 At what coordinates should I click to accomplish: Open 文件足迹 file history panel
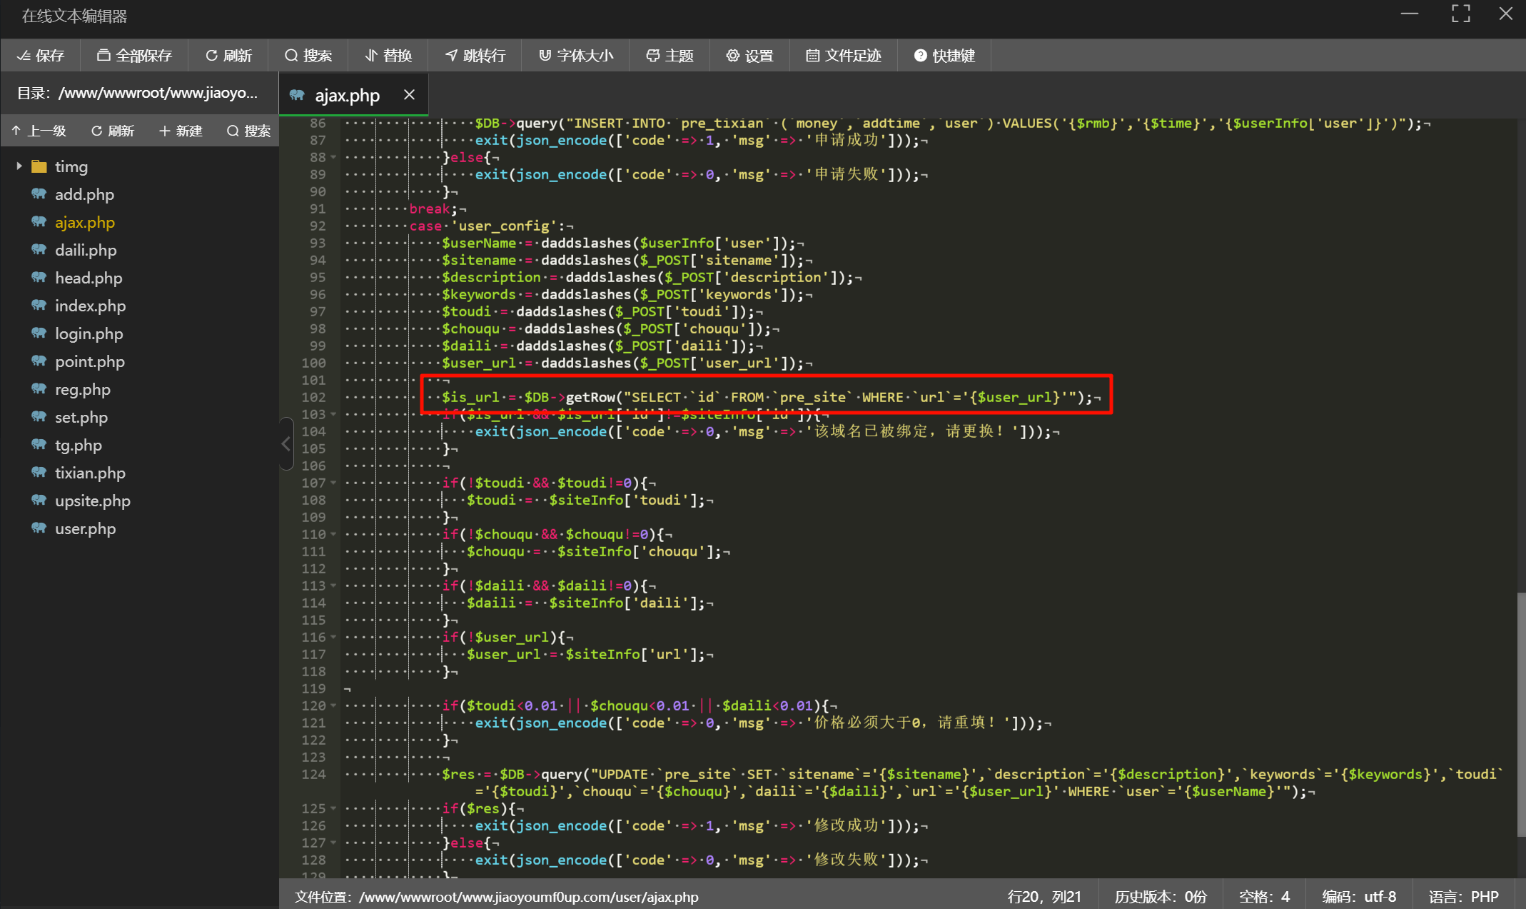[844, 56]
